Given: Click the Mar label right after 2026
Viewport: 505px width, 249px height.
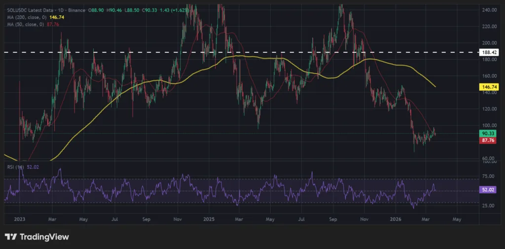Looking at the screenshot, I should pos(426,219).
